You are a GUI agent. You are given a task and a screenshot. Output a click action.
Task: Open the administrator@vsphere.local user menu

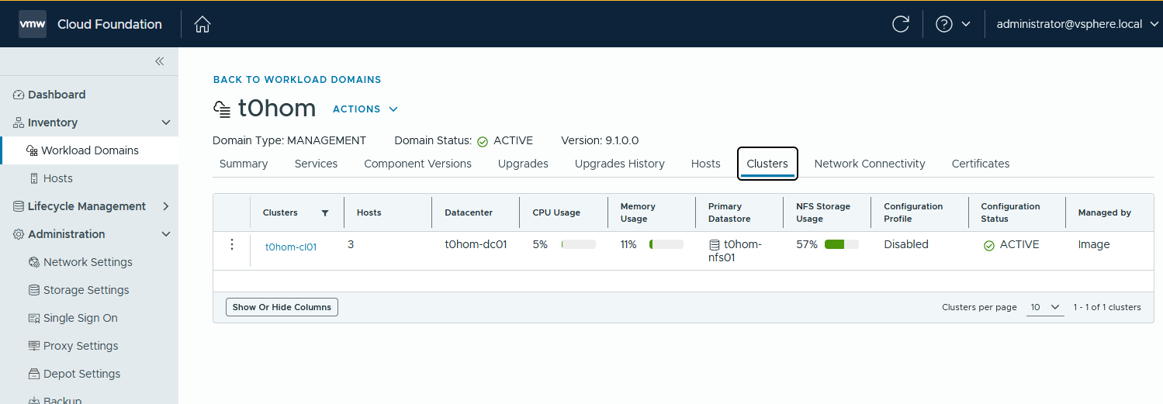(x=1077, y=24)
